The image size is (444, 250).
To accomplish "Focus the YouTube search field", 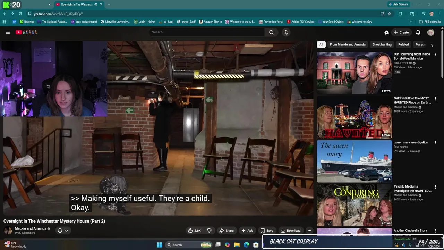I will click(207, 32).
